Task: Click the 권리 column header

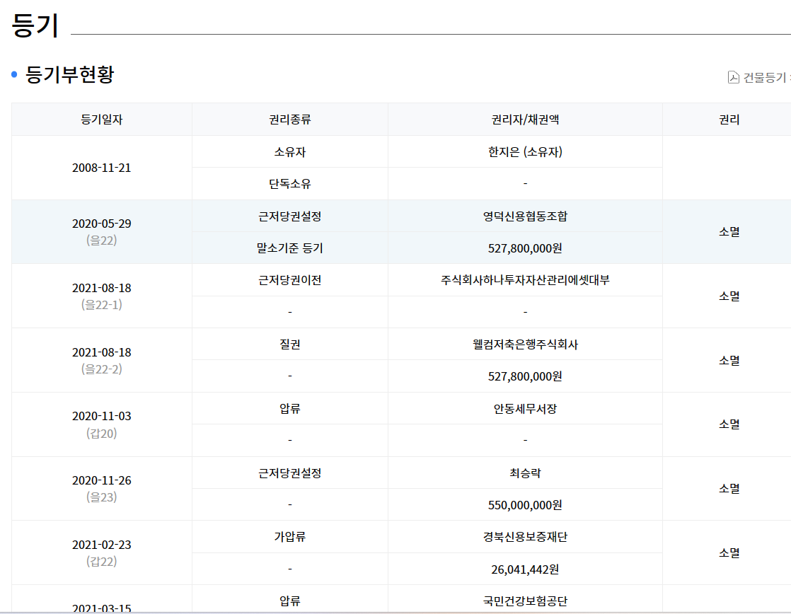Action: (729, 120)
